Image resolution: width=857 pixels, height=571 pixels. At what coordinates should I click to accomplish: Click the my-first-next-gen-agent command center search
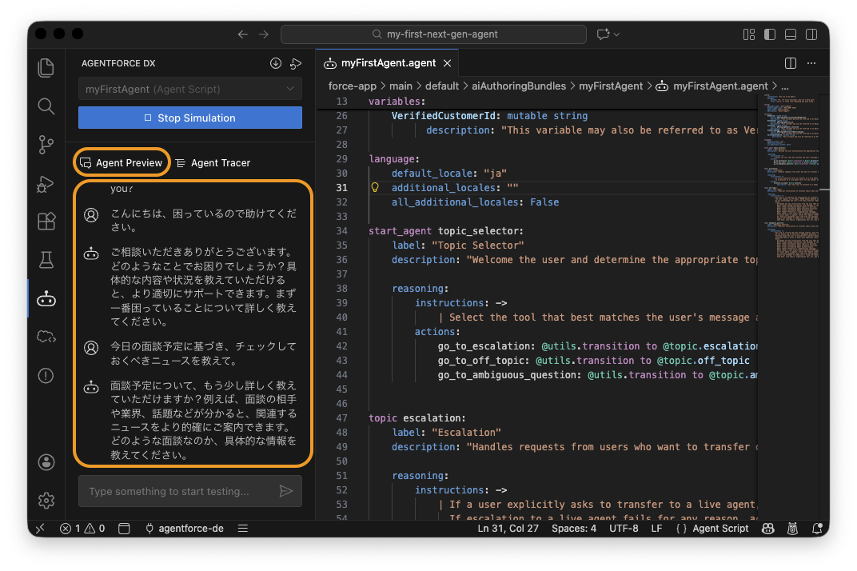pos(433,34)
